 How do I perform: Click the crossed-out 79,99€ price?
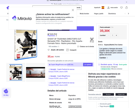pos(57,57)
